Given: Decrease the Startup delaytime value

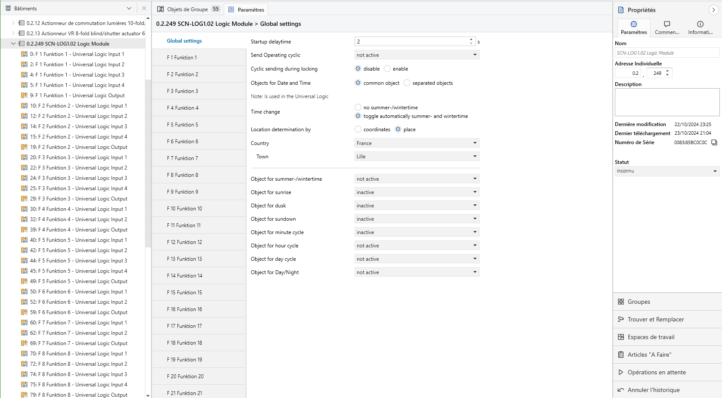Looking at the screenshot, I should 471,43.
